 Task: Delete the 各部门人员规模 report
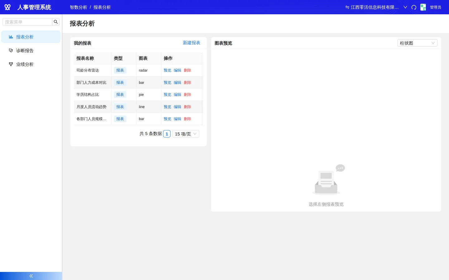187,119
